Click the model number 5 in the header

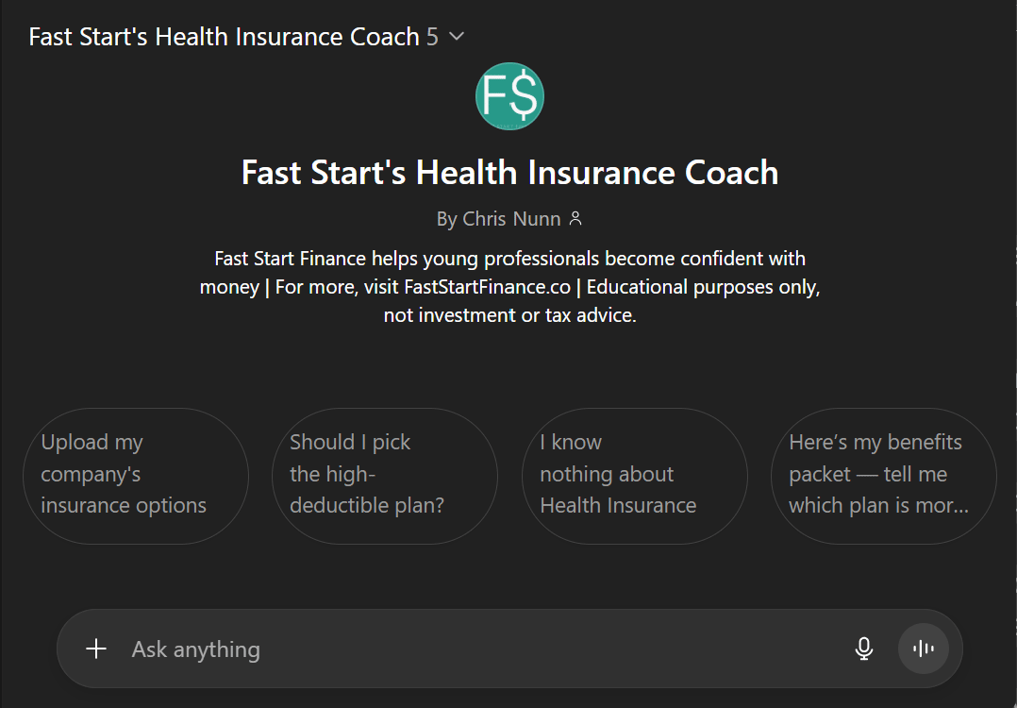432,37
